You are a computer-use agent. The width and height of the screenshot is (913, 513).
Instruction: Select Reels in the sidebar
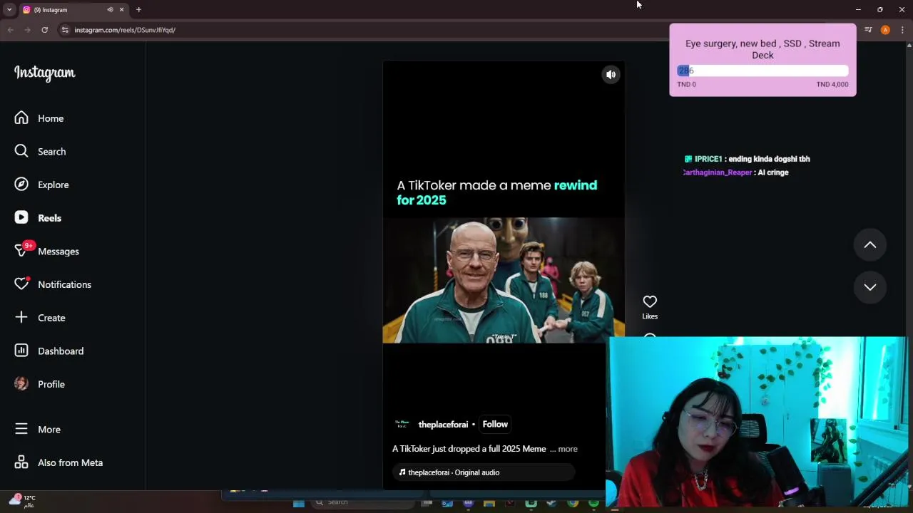39,218
